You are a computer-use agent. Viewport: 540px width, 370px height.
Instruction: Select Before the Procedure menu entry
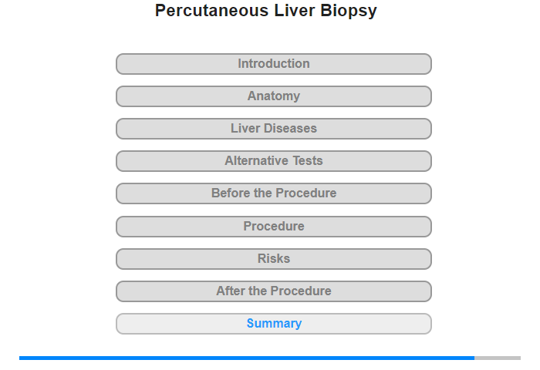[273, 193]
